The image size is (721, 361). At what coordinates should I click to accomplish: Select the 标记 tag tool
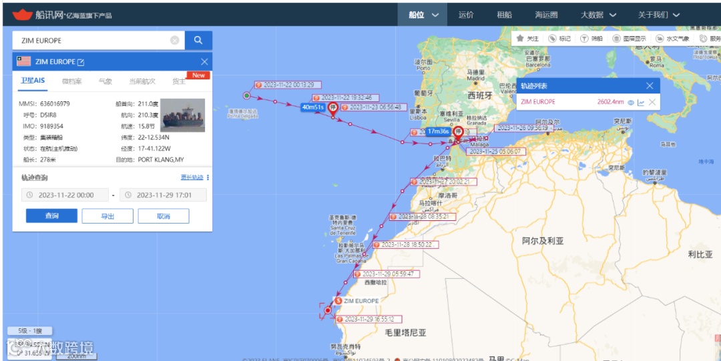[559, 39]
